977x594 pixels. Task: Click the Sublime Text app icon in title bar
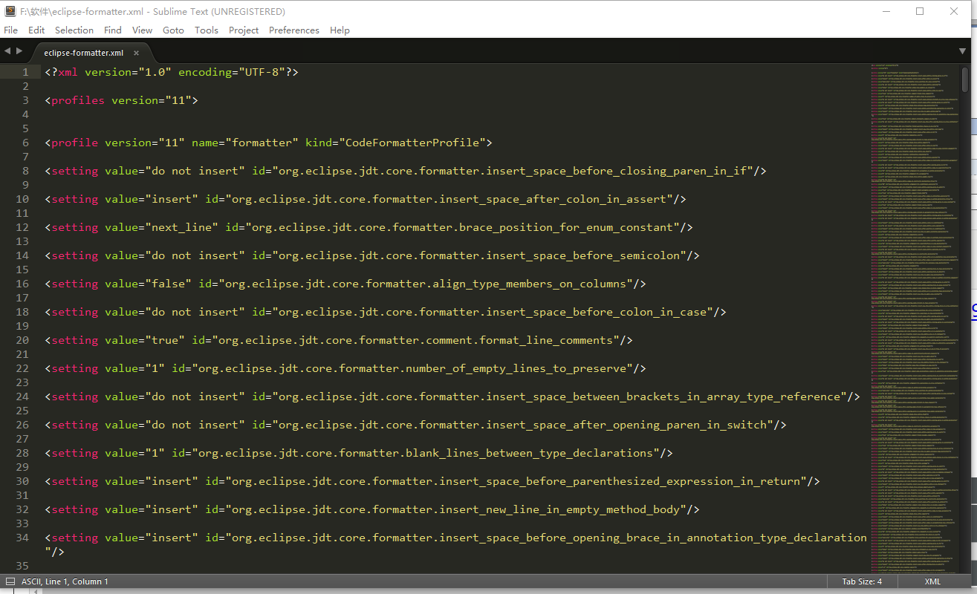tap(10, 12)
